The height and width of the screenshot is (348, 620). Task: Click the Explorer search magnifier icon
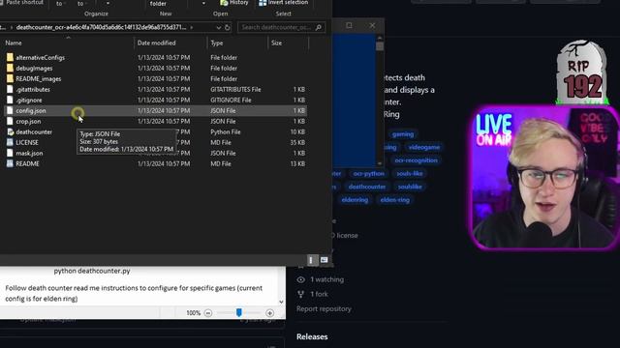[x=319, y=28]
